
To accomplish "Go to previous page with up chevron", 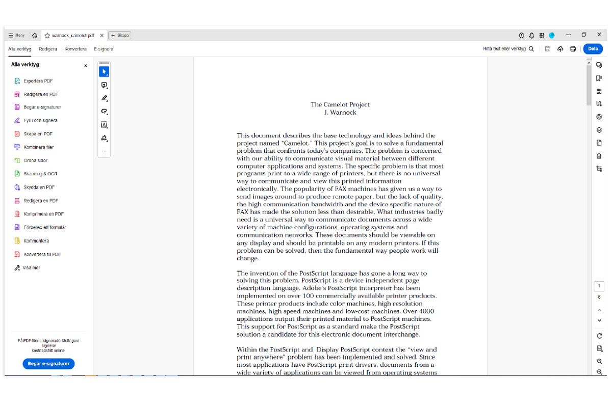I will point(599,309).
